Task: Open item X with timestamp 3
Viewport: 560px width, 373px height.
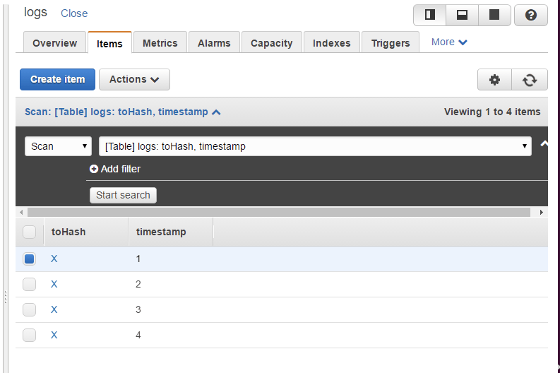Action: coord(54,309)
